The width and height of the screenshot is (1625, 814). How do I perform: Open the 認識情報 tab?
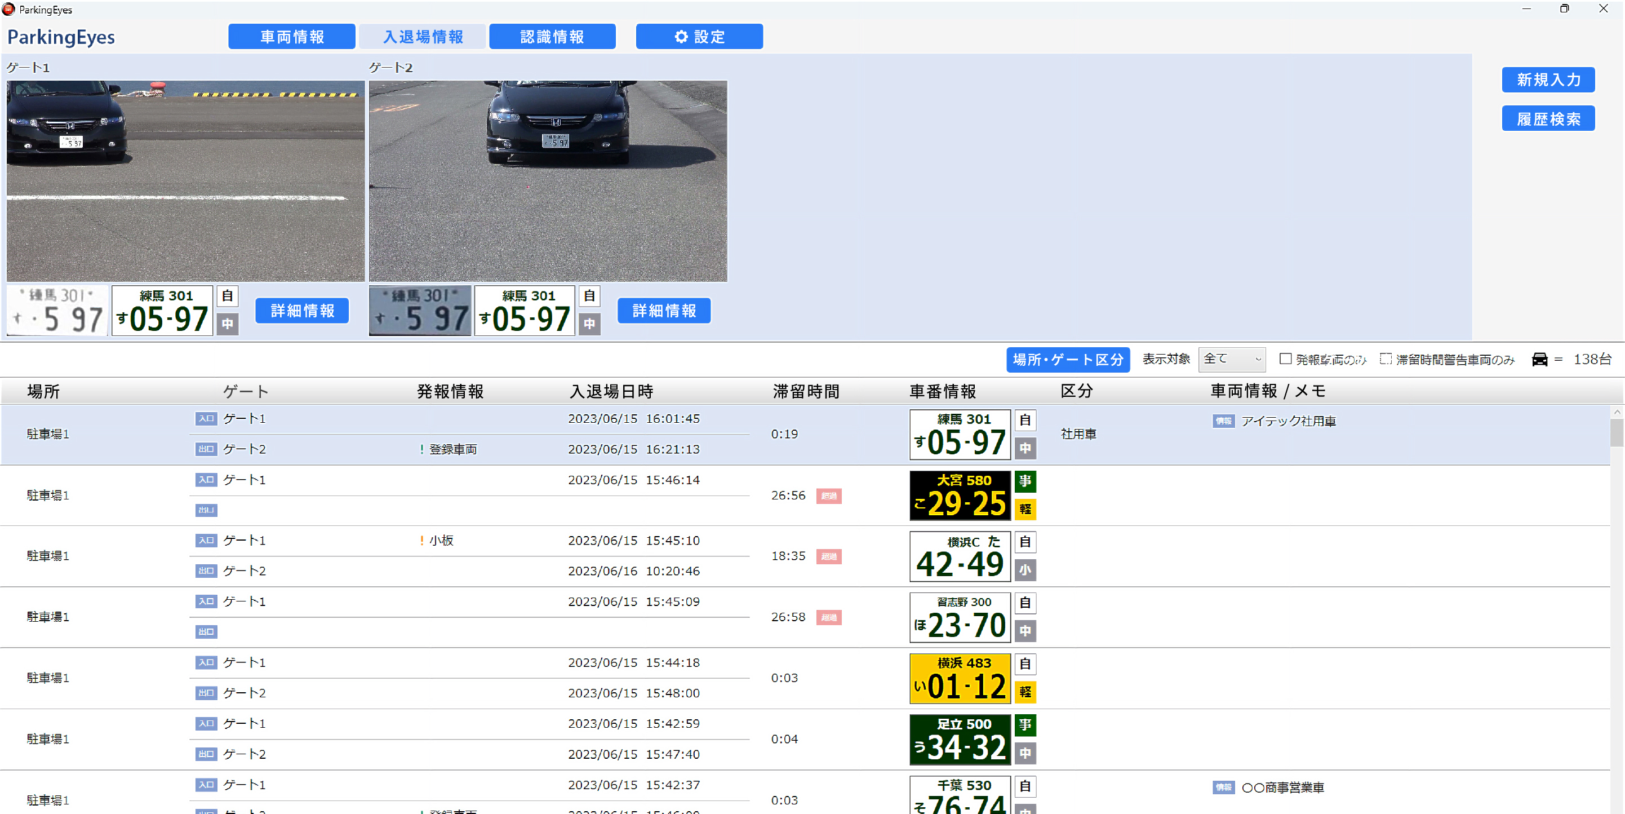point(553,37)
